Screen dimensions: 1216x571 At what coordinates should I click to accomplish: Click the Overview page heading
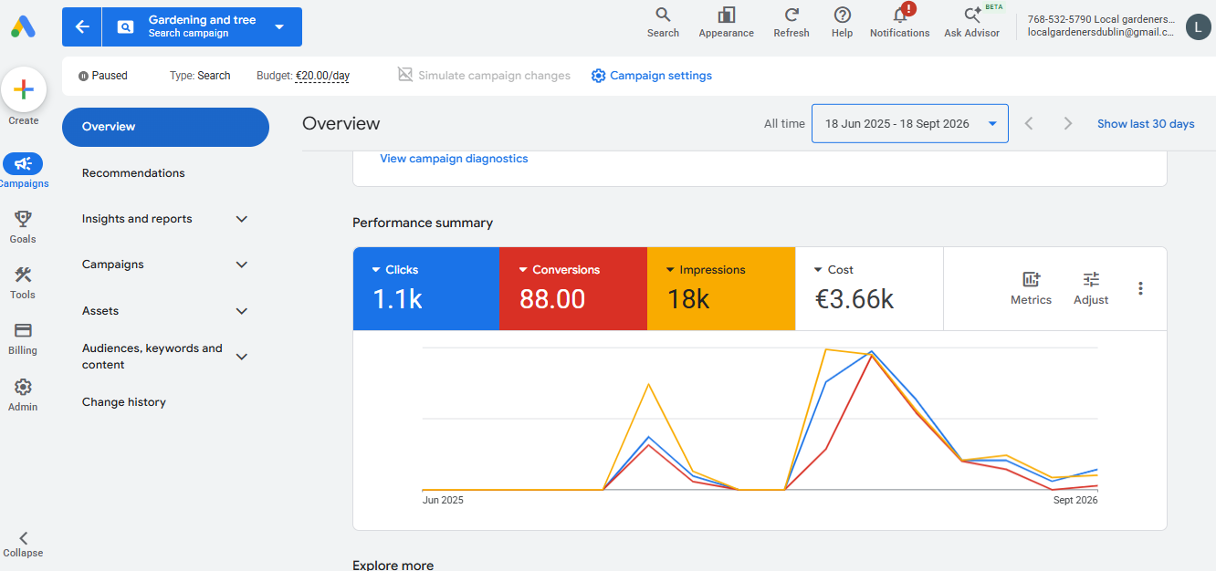(x=341, y=124)
